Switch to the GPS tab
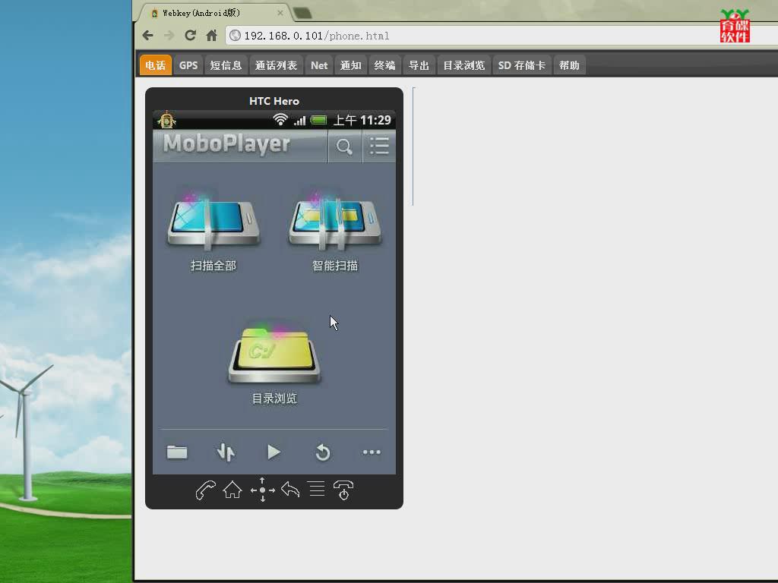 [x=188, y=65]
